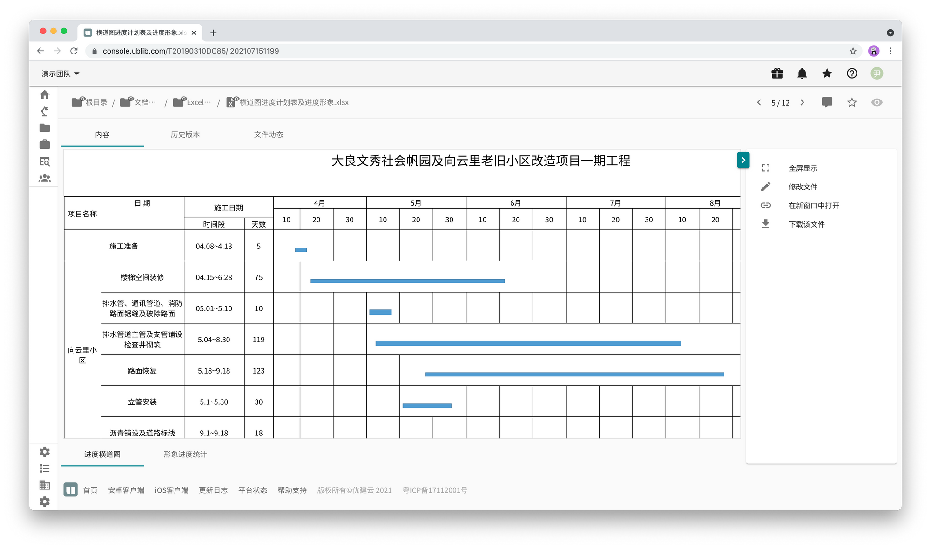The image size is (931, 549).
Task: Open the 形象进度统计 sheet tab
Action: [x=185, y=455]
